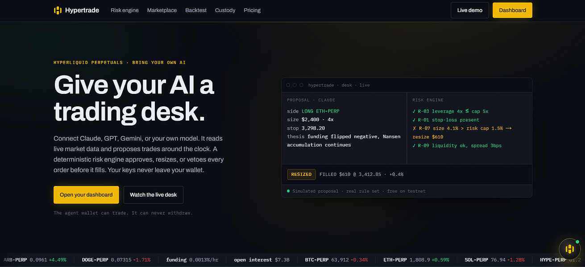Go to Marketplace in the navigation
The height and width of the screenshot is (267, 585).
tap(162, 10)
